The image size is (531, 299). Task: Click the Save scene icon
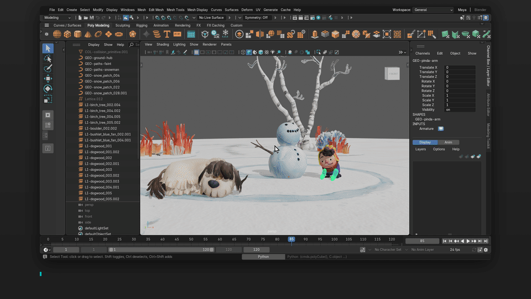[x=91, y=18]
